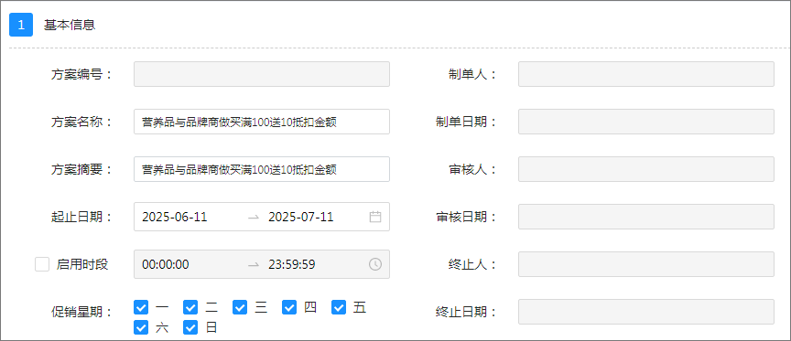Click the 审核日期 field
Screen dimensions: 791x341
pos(646,217)
